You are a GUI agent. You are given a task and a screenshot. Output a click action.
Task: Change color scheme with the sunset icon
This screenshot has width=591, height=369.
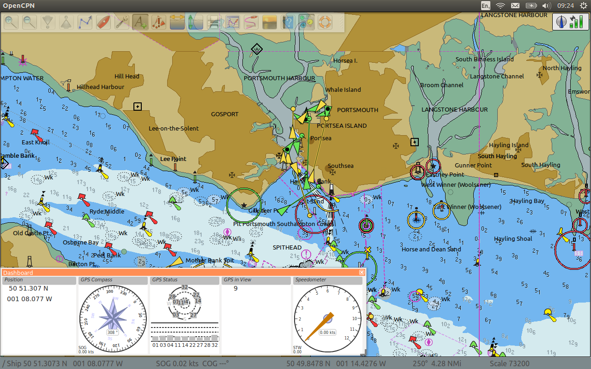click(270, 22)
